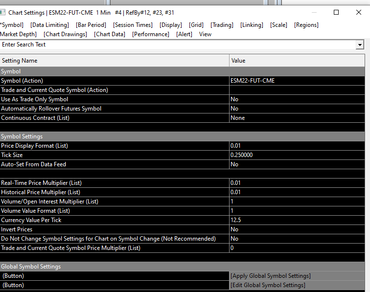Screen dimensions: 370x292
Task: Toggle Use As Trade Only Symbol value
Action: (x=297, y=99)
